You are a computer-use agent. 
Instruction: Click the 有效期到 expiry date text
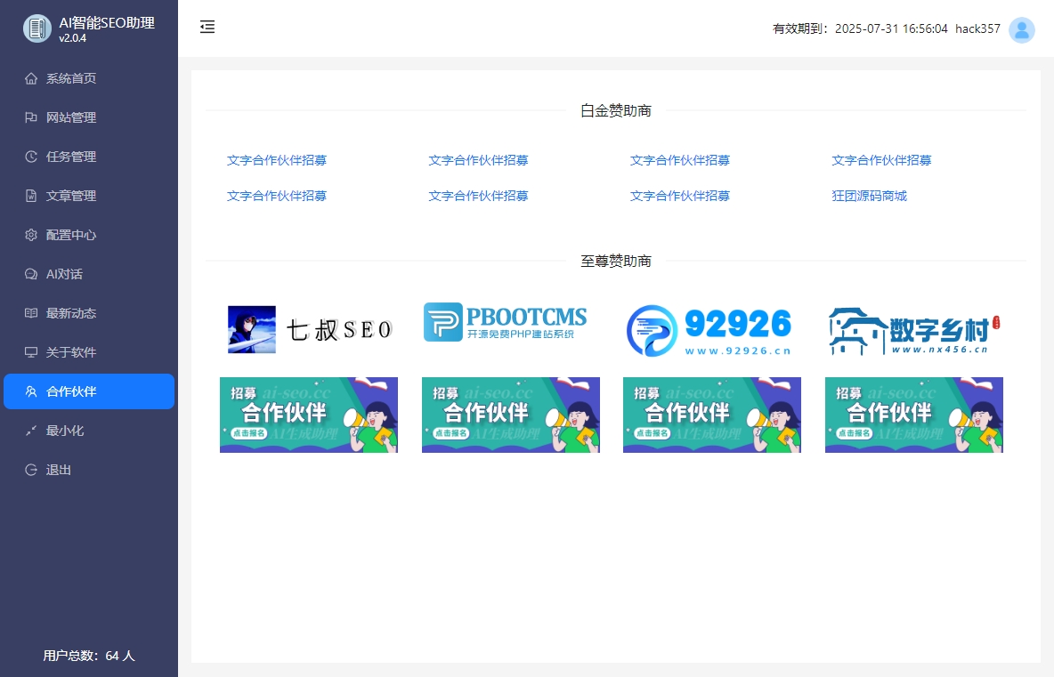860,28
